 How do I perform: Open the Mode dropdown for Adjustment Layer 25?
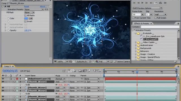coord(60,79)
